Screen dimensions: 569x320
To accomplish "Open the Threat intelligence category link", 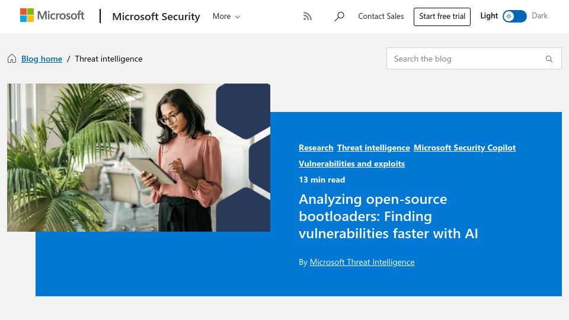I will pos(373,148).
